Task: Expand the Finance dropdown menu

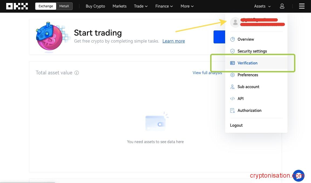Action: [x=164, y=6]
